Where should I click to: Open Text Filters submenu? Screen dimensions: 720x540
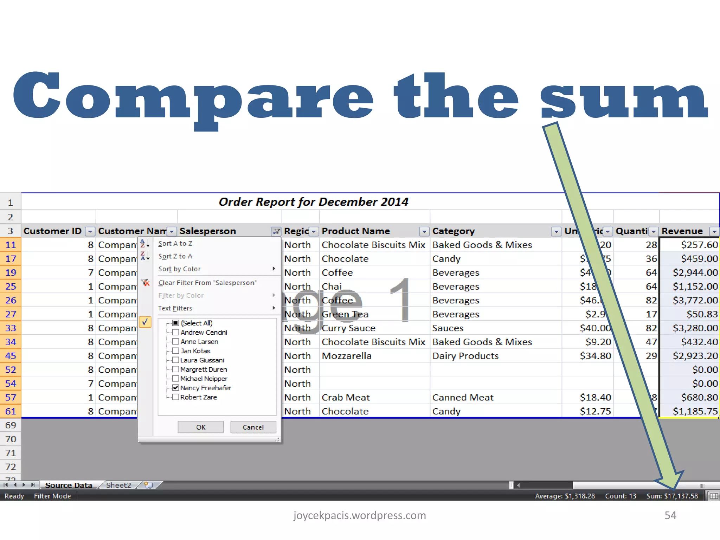(210, 308)
